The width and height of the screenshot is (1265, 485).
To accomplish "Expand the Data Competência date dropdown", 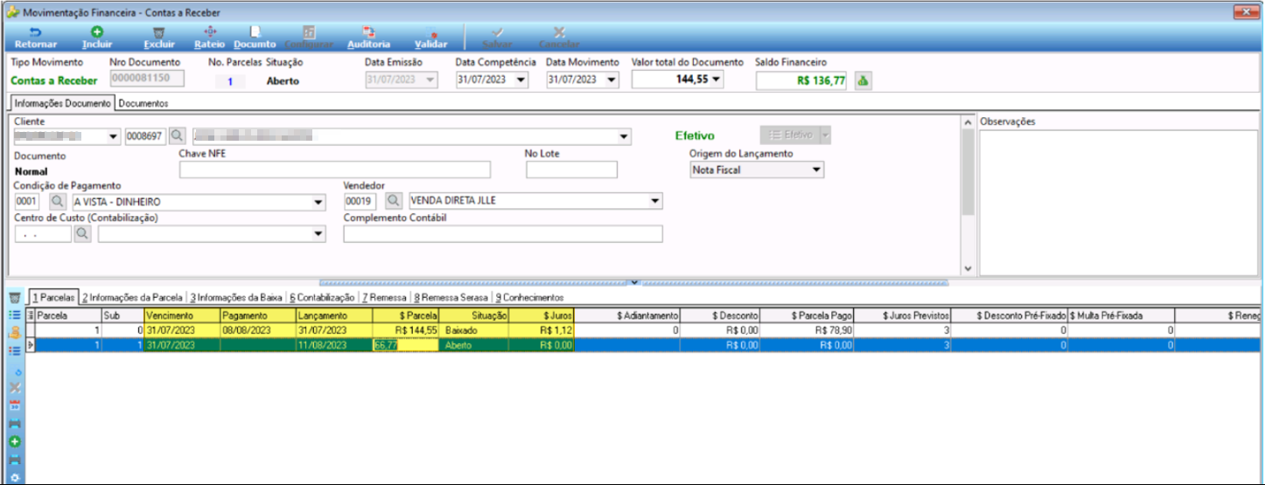I will (x=521, y=80).
